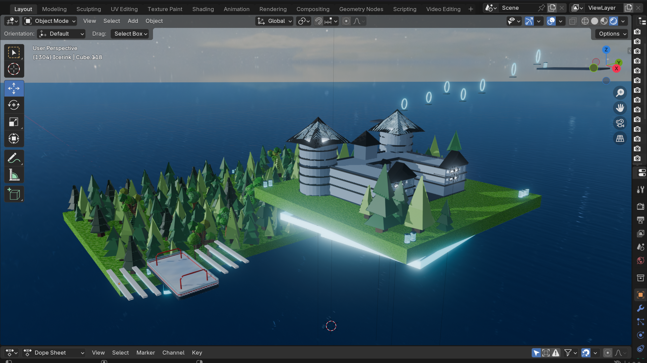Open the Object Mode dropdown
Viewport: 647px width, 363px height.
(x=50, y=21)
